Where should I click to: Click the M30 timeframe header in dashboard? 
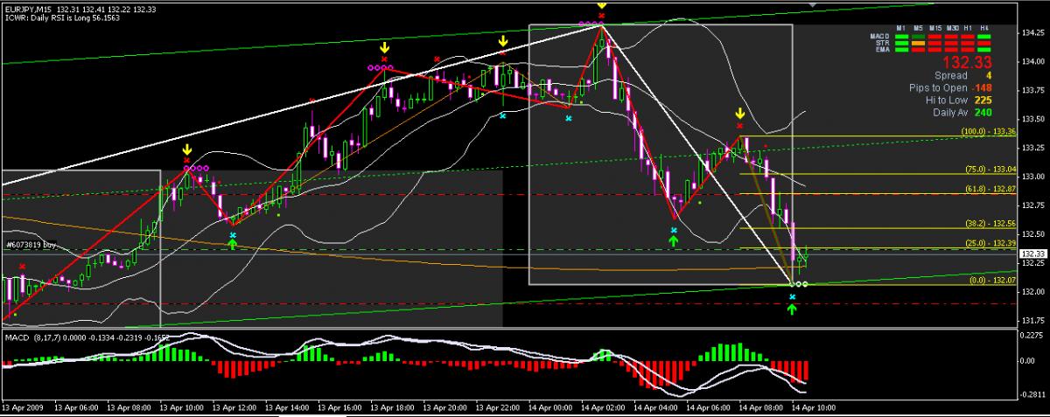(953, 28)
